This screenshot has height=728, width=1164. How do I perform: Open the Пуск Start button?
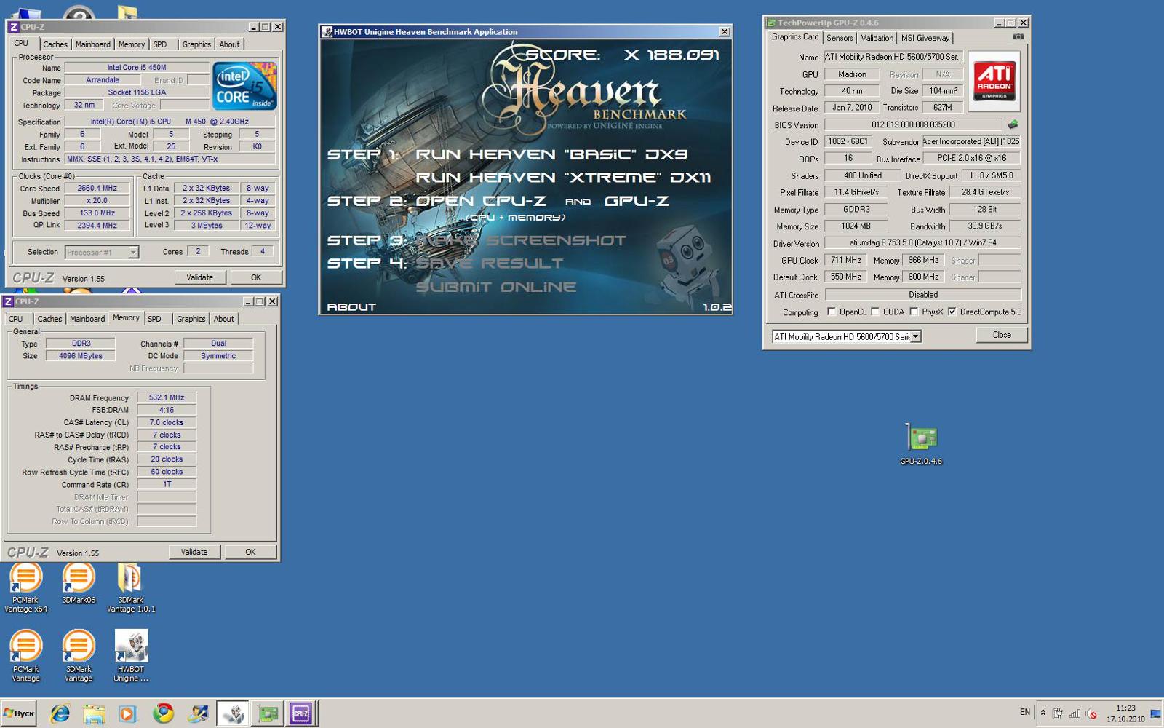click(x=20, y=713)
